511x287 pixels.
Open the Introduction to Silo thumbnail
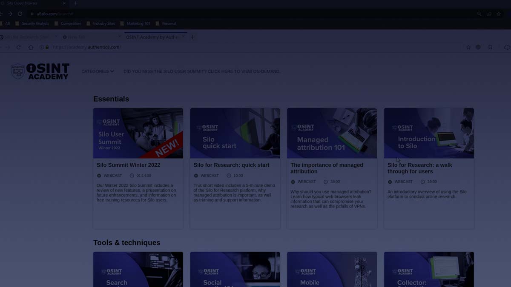click(x=429, y=133)
